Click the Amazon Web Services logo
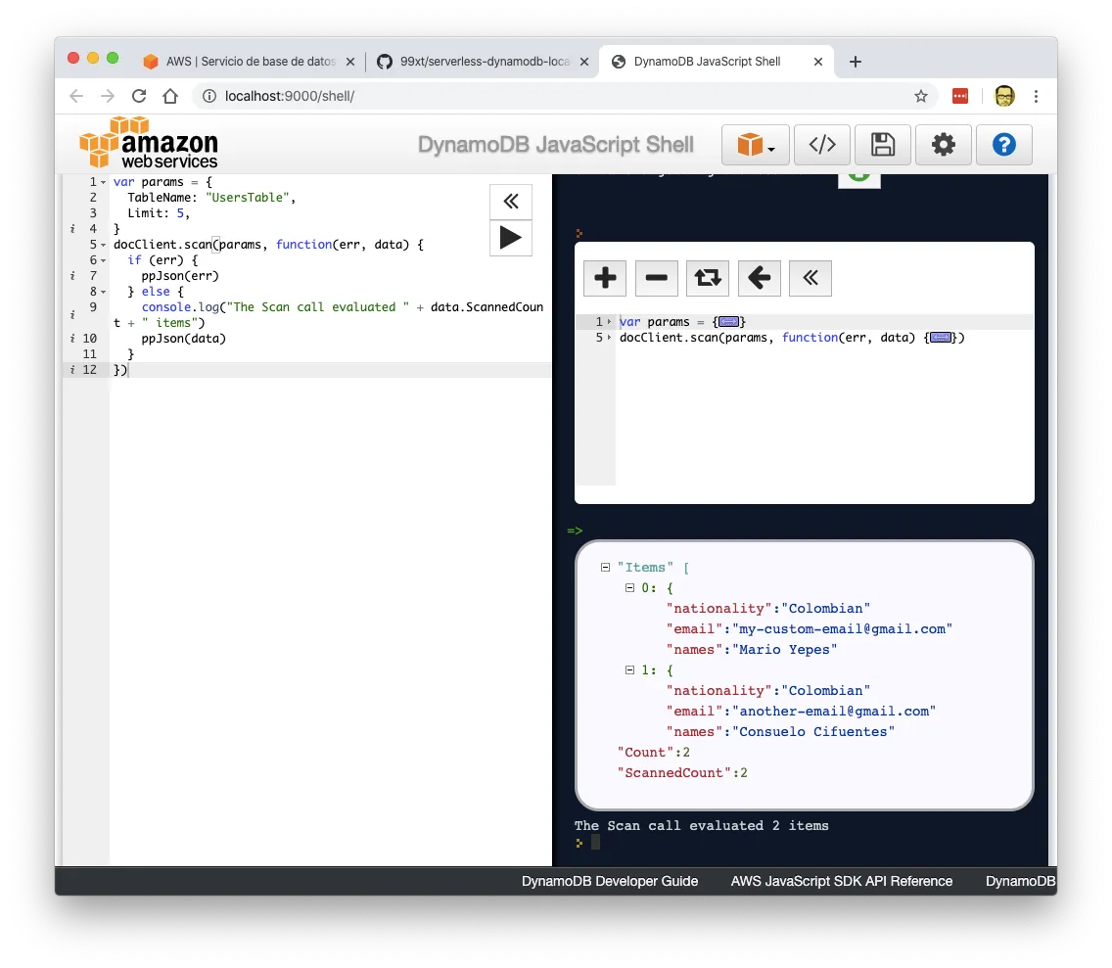1112x968 pixels. [x=149, y=143]
